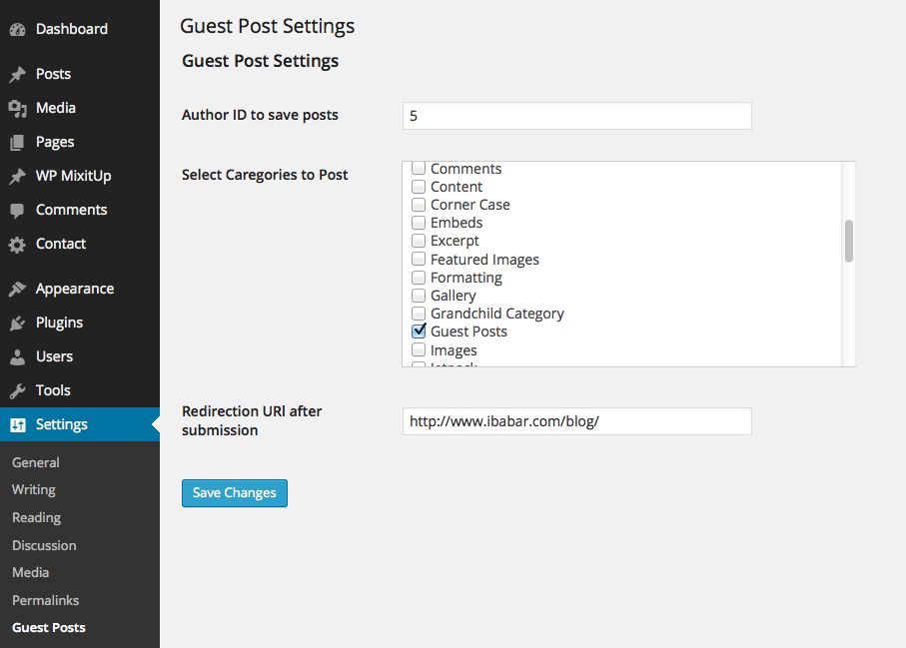
Task: Click the Contact gear icon
Action: click(17, 245)
